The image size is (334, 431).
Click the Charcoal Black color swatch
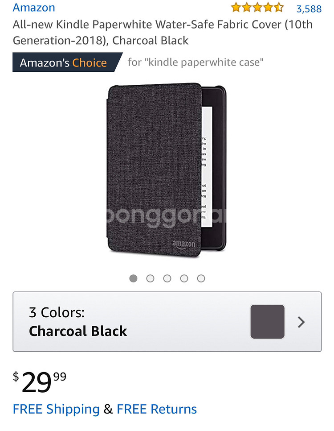267,322
